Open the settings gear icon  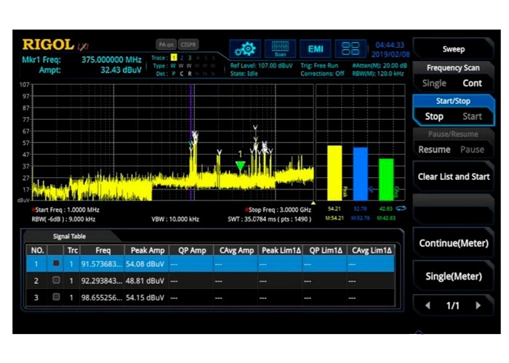246,49
